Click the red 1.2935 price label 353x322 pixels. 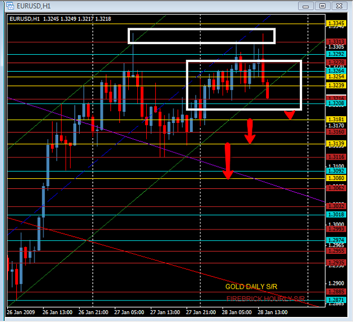tap(336, 262)
